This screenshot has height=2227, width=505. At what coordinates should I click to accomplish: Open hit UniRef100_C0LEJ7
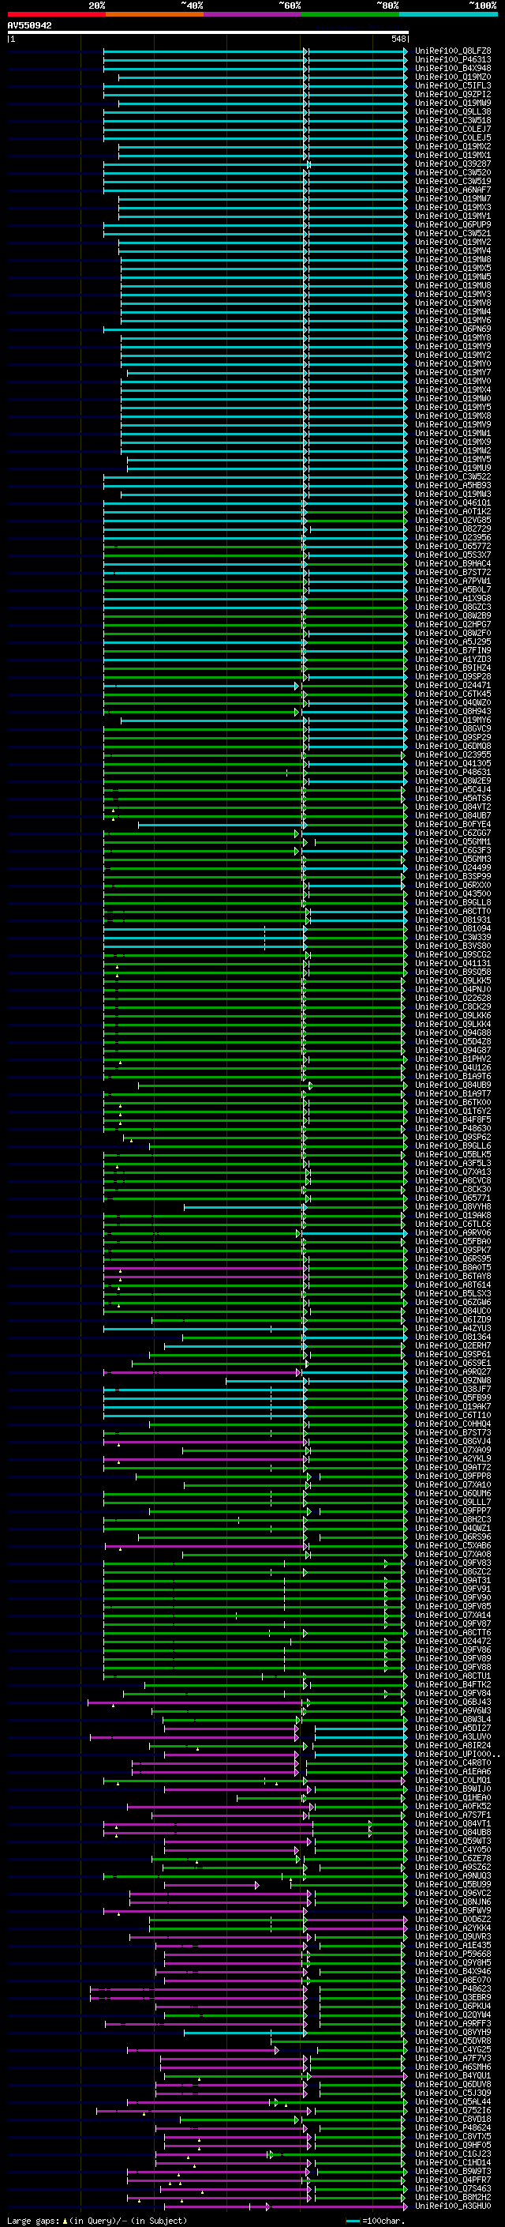[452, 129]
